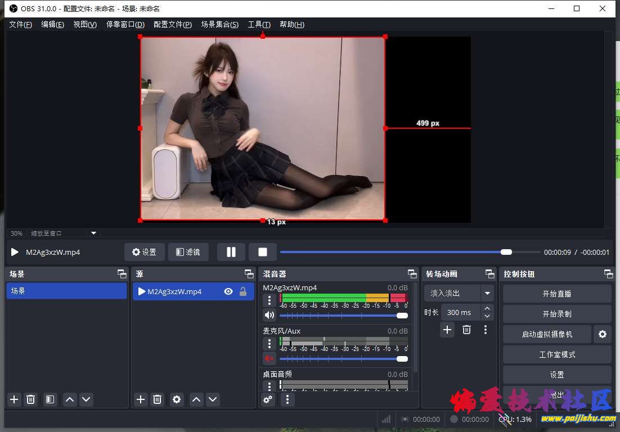Click the 开始录制 button
620x432 pixels.
tap(556, 314)
